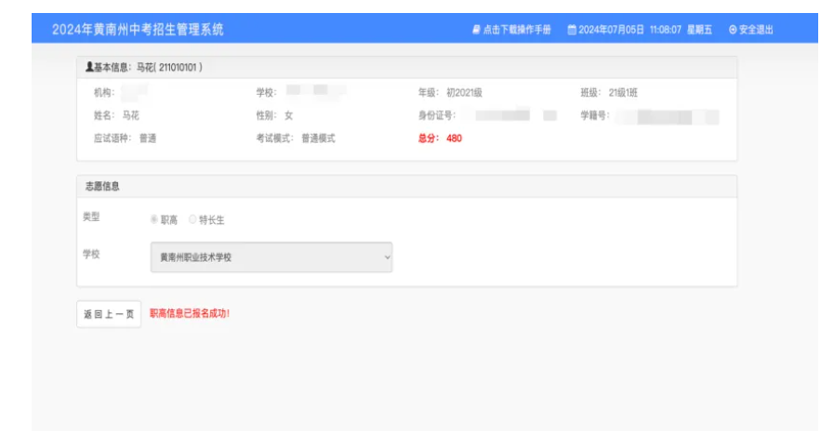Click the chevron arrow on school dropdown
834x431 pixels.
[387, 257]
